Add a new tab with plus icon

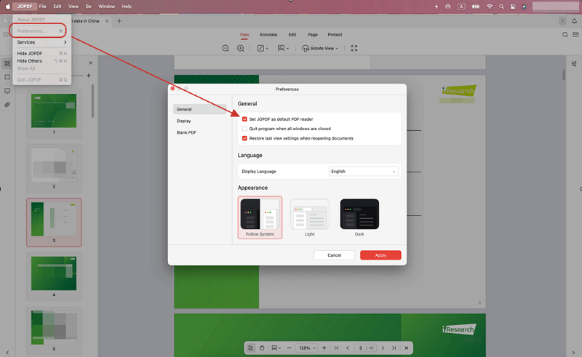coord(119,21)
